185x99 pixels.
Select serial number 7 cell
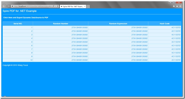click(18, 49)
